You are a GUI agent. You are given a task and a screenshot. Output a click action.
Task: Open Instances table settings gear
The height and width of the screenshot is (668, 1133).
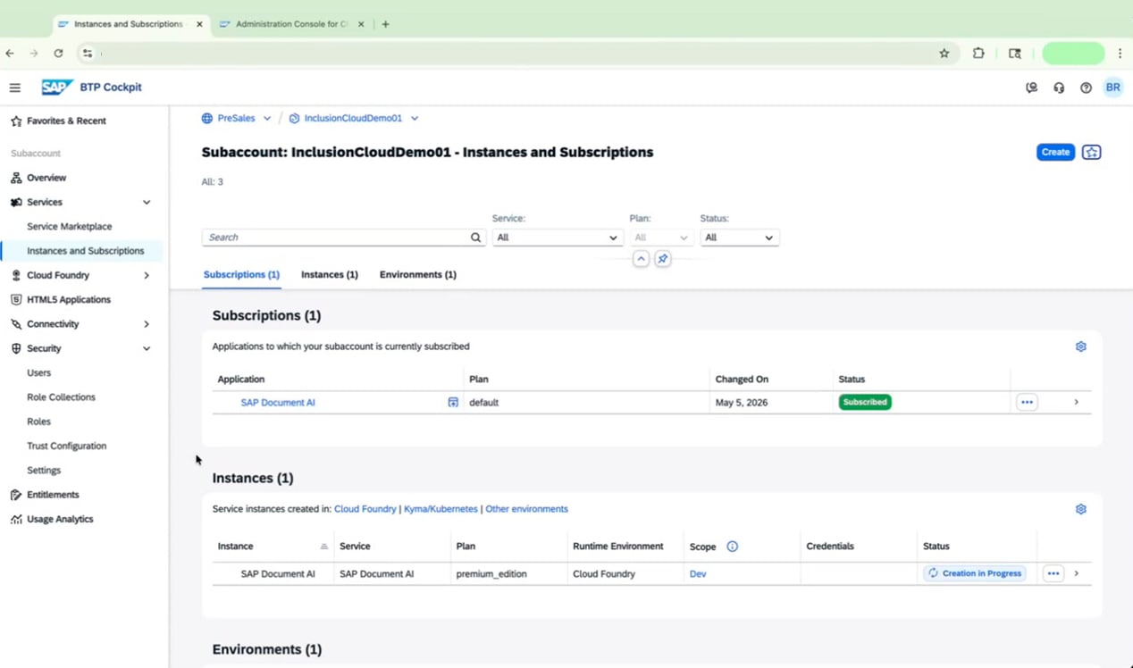tap(1080, 509)
